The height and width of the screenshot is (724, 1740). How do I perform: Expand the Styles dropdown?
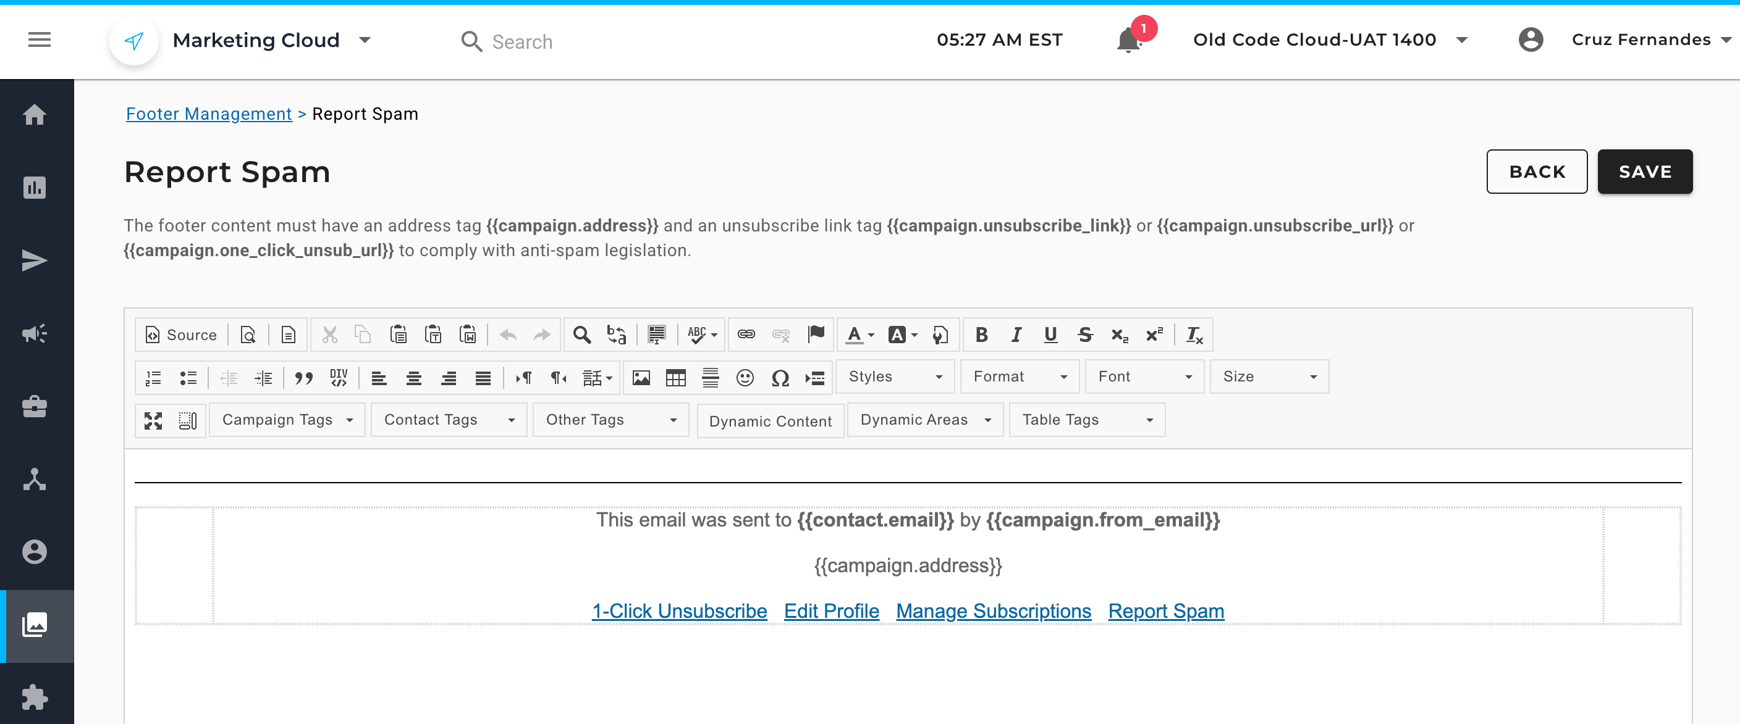point(895,376)
